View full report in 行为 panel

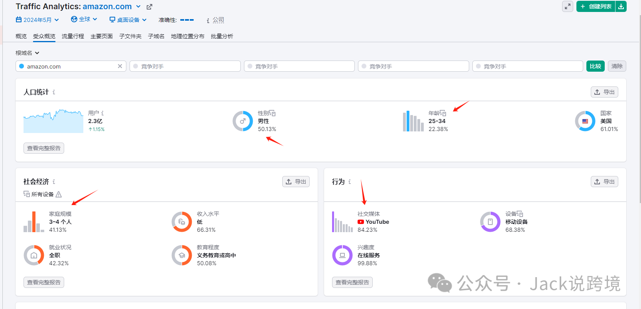click(352, 282)
